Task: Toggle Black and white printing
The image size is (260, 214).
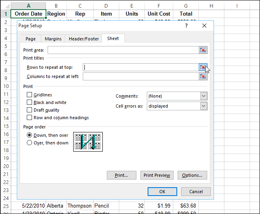Action: pyautogui.click(x=29, y=102)
